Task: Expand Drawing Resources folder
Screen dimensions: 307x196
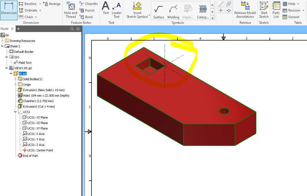Action: (x=2, y=41)
